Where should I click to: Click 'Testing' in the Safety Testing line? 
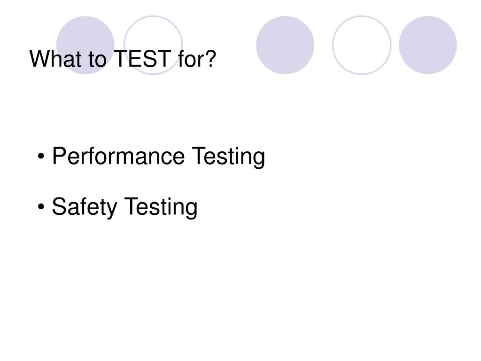click(x=161, y=207)
